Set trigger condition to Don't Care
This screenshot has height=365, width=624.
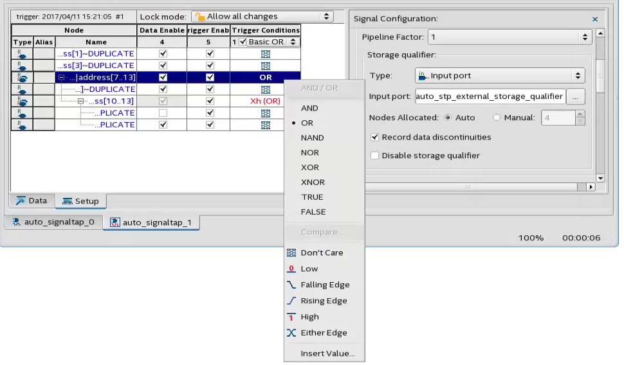pyautogui.click(x=322, y=253)
